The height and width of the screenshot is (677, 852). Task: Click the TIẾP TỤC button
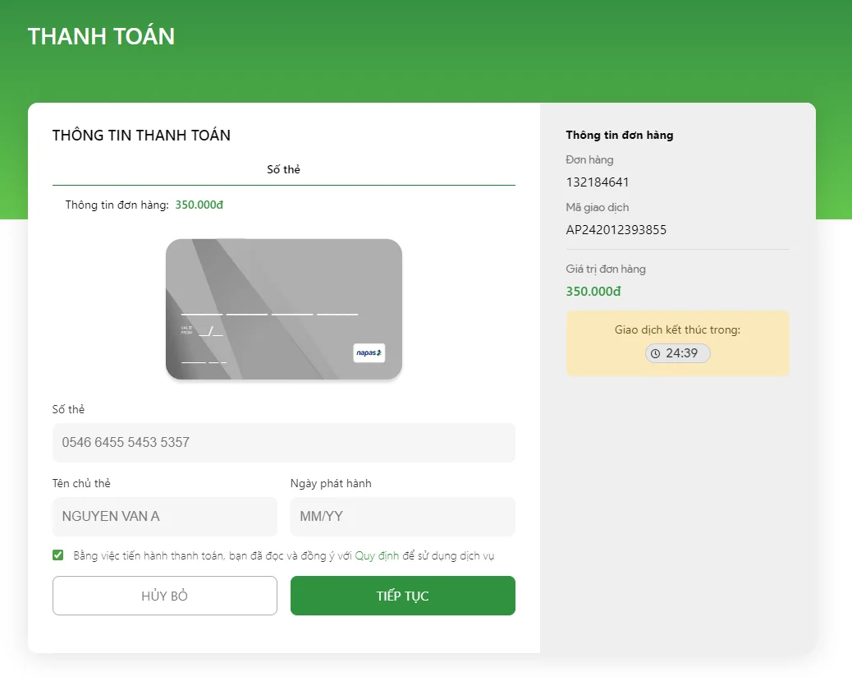pyautogui.click(x=403, y=596)
